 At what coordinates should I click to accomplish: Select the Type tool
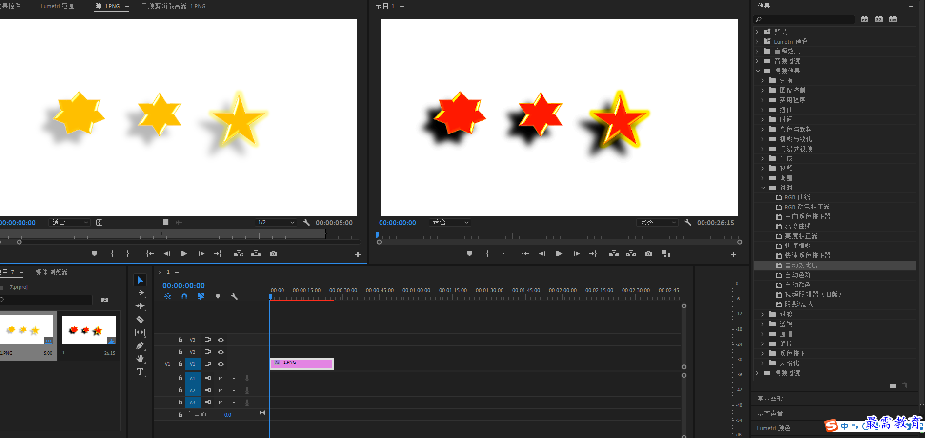tap(140, 372)
